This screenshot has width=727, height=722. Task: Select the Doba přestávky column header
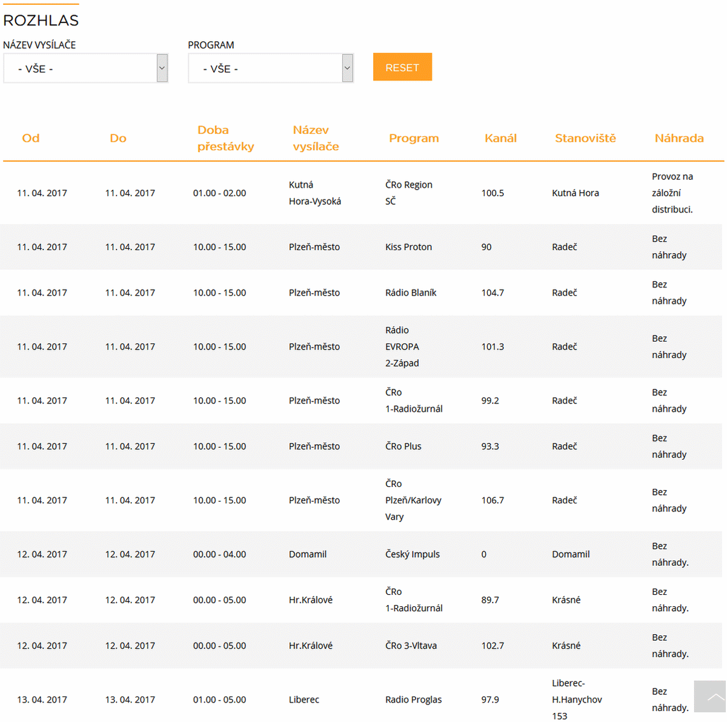tap(225, 138)
